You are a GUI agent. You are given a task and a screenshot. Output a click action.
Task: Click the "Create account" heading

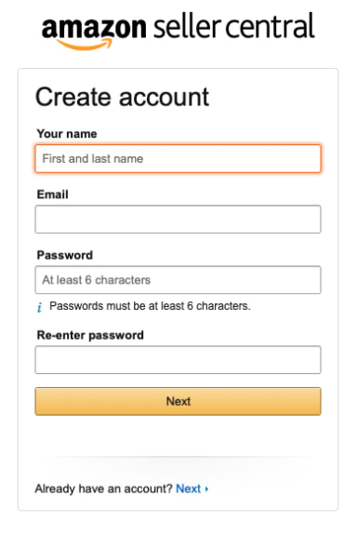click(122, 97)
